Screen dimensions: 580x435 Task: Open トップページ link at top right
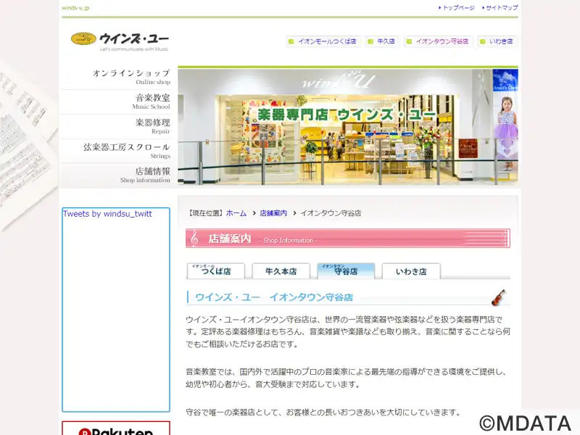pos(459,7)
